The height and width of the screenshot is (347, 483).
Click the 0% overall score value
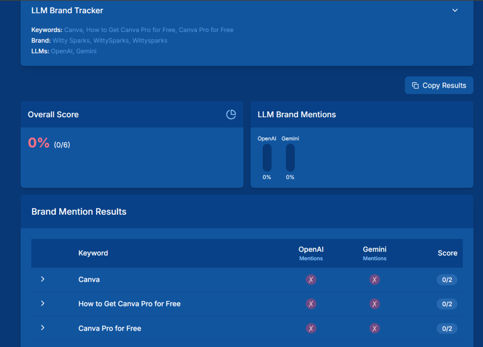39,143
